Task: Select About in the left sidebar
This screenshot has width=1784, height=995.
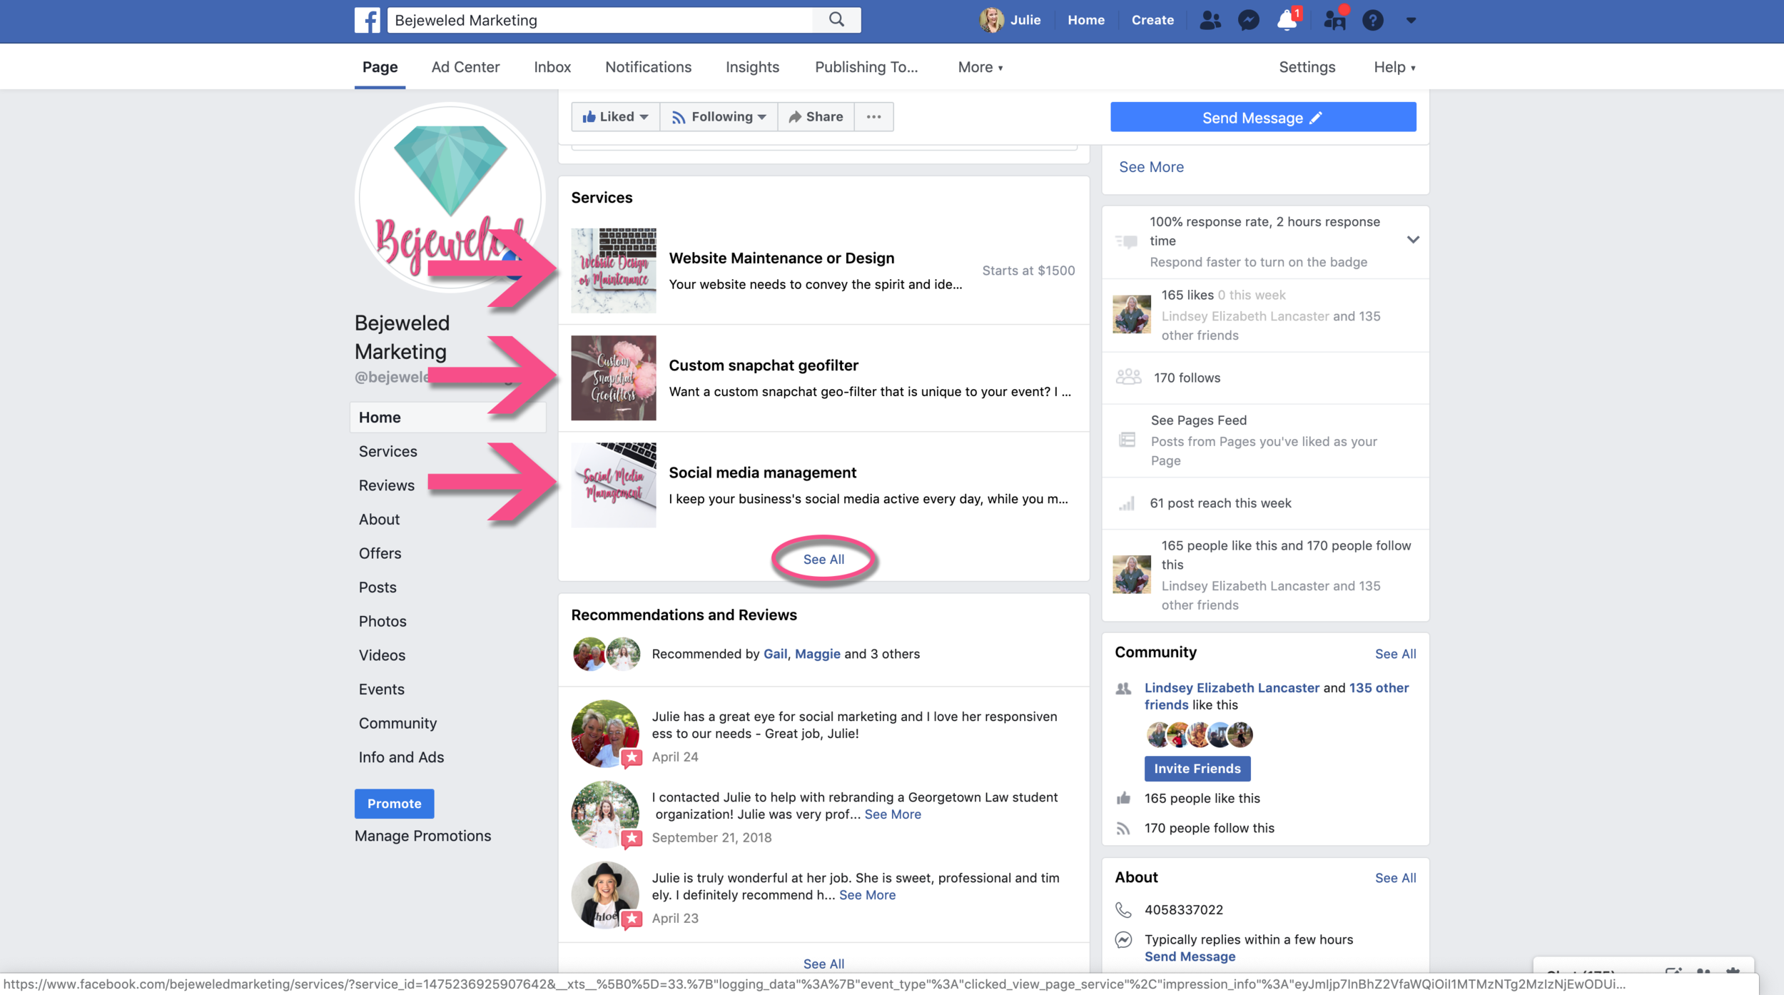Action: coord(379,520)
